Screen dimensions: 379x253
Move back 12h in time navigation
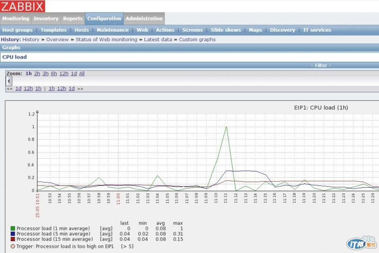pyautogui.click(x=28, y=88)
